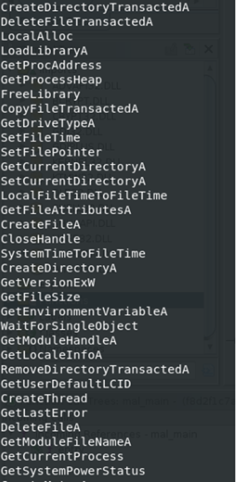
Task: Select the CreateFileA import
Action: coord(40,225)
